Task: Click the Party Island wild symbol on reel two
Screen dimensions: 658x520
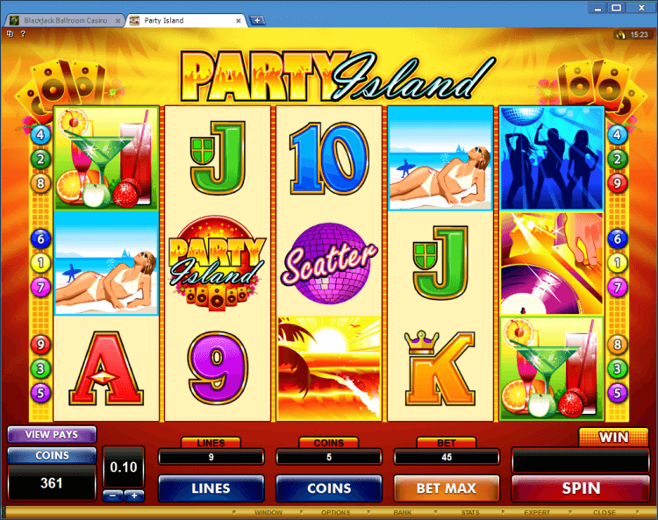Action: [217, 263]
